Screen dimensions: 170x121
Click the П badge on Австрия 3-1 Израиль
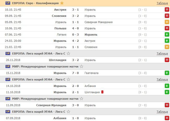[x=166, y=10]
